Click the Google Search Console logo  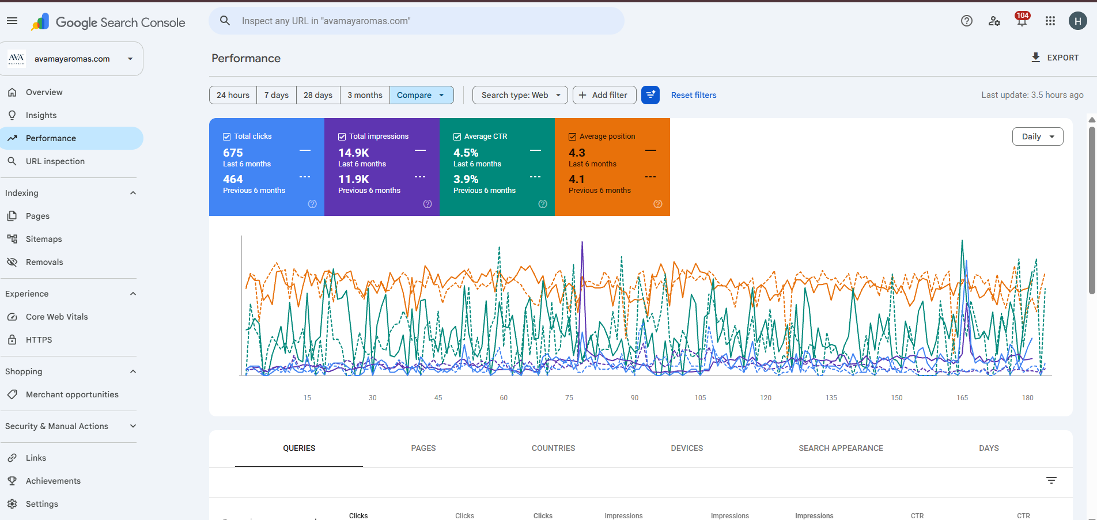108,22
